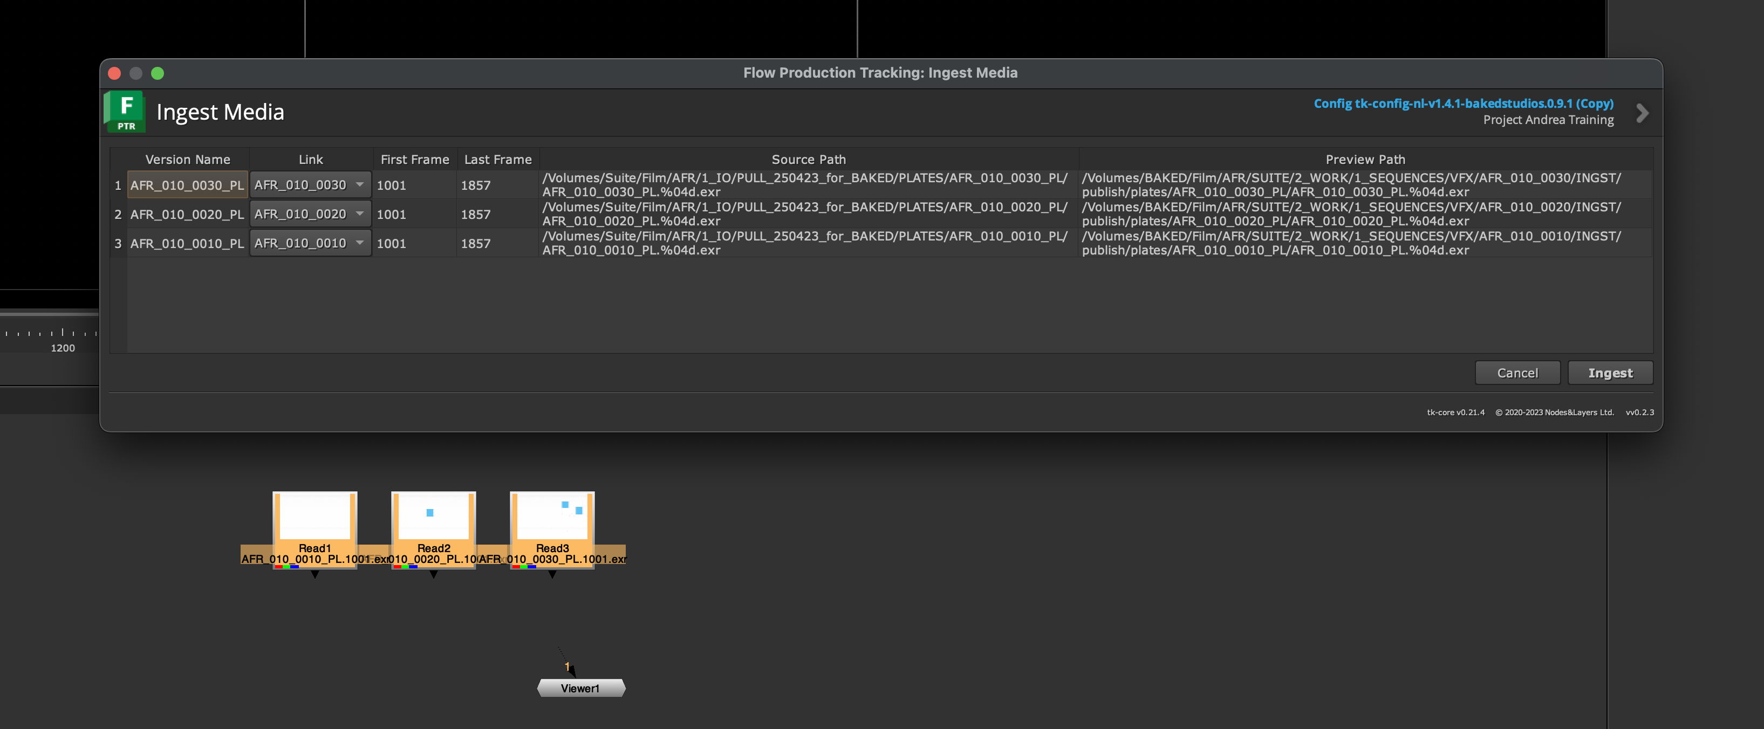
Task: Click the Preview Path column header
Action: 1365,160
